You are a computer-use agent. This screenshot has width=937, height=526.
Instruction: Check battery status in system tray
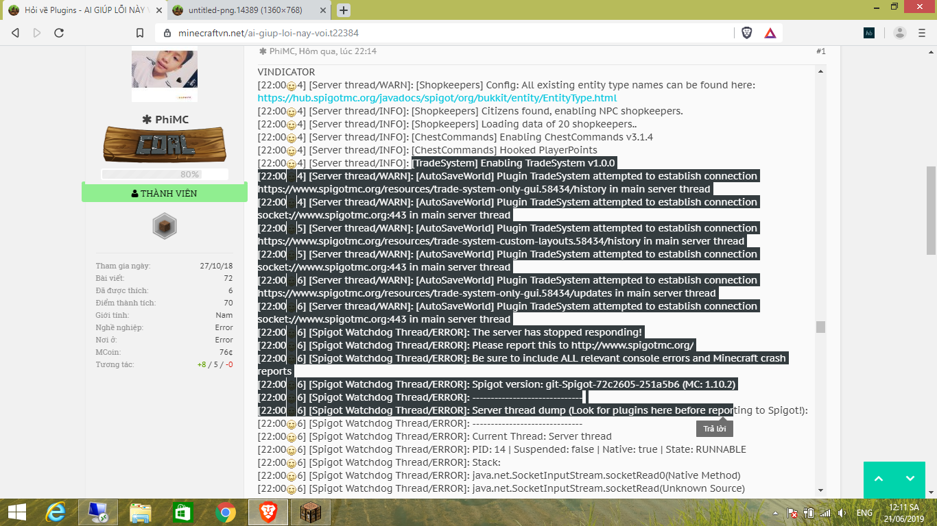(x=809, y=513)
